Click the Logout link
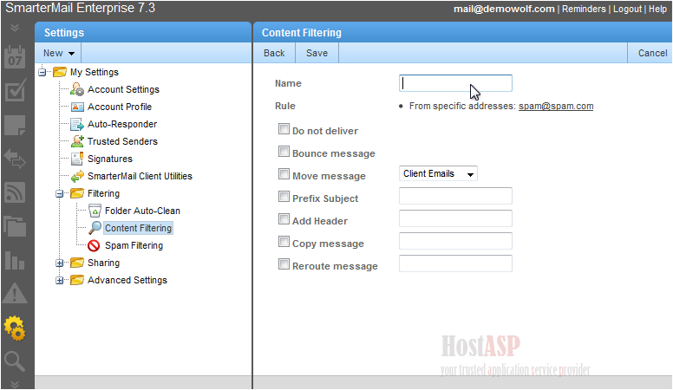673x390 pixels. (x=627, y=9)
